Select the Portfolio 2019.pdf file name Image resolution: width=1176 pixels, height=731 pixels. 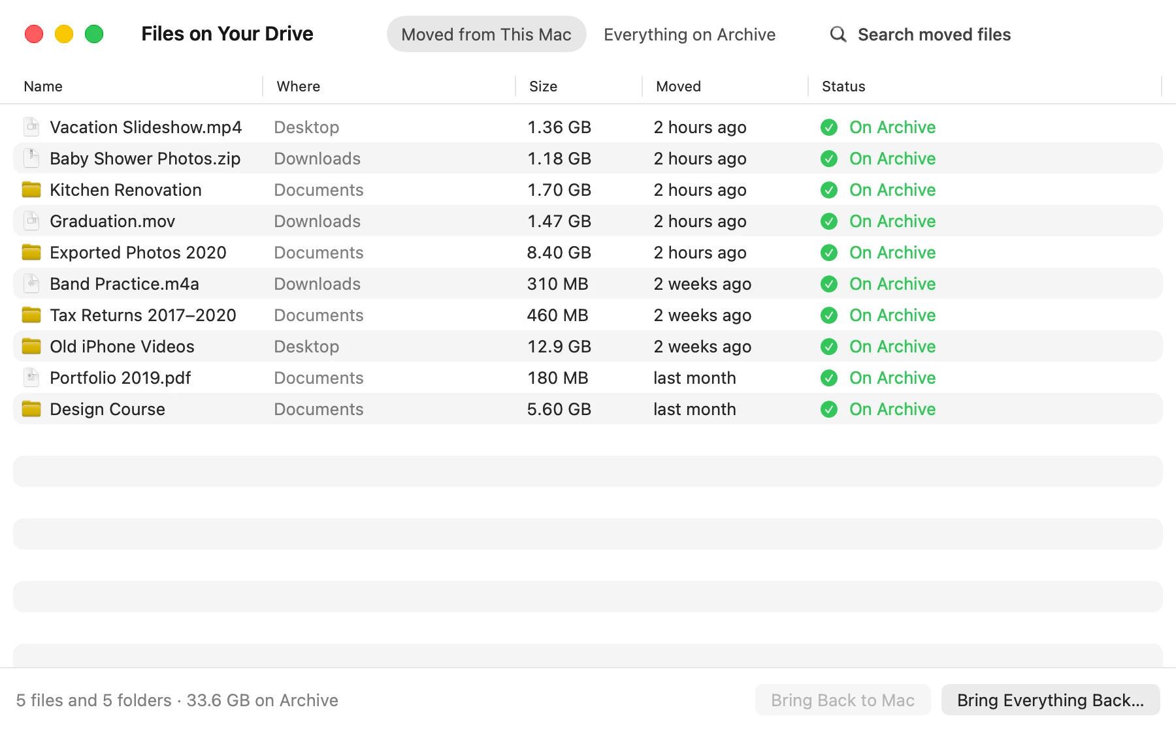click(x=120, y=378)
